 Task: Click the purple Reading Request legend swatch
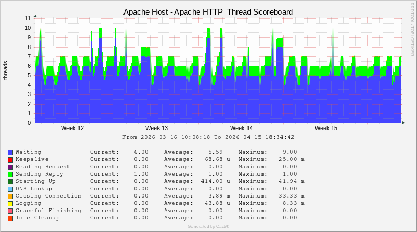click(10, 167)
